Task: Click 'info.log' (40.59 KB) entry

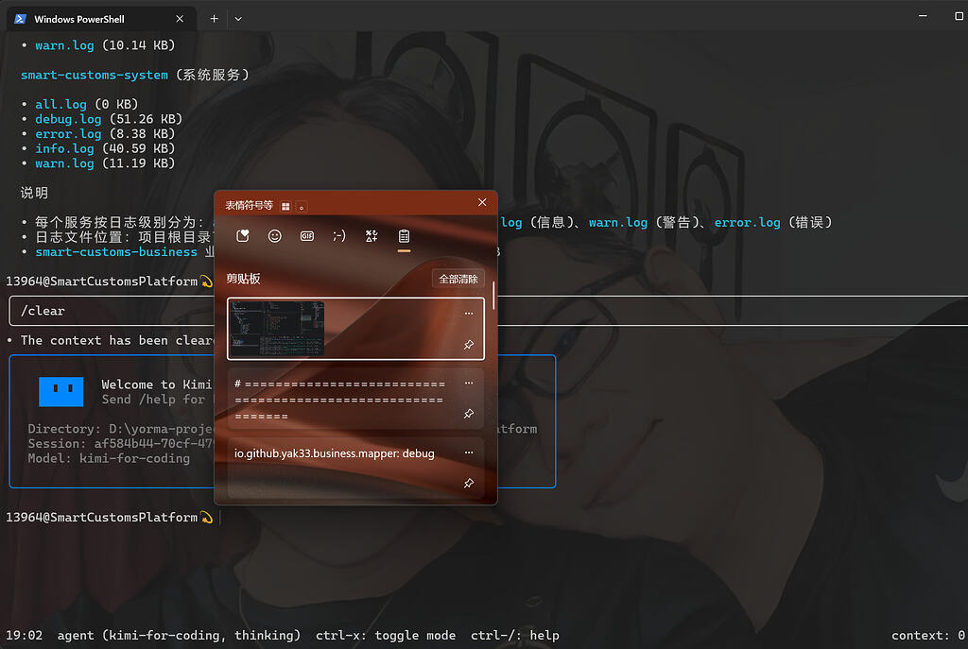Action: tap(64, 148)
